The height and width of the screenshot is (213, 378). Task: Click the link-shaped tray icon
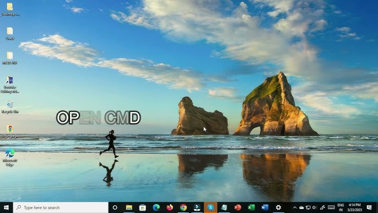pos(322,207)
